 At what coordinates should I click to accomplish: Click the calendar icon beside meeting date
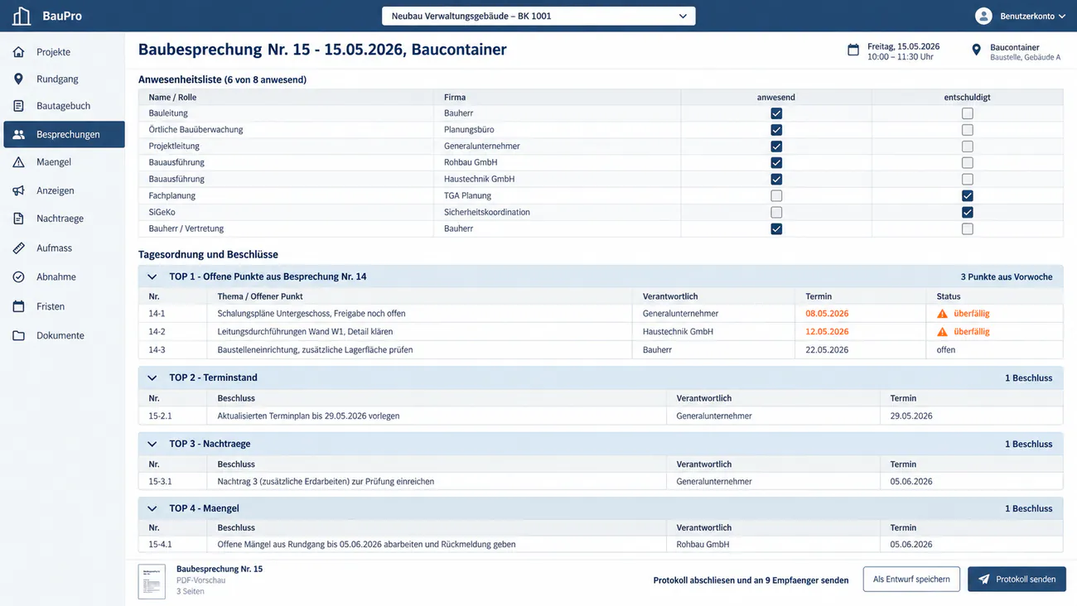[853, 50]
